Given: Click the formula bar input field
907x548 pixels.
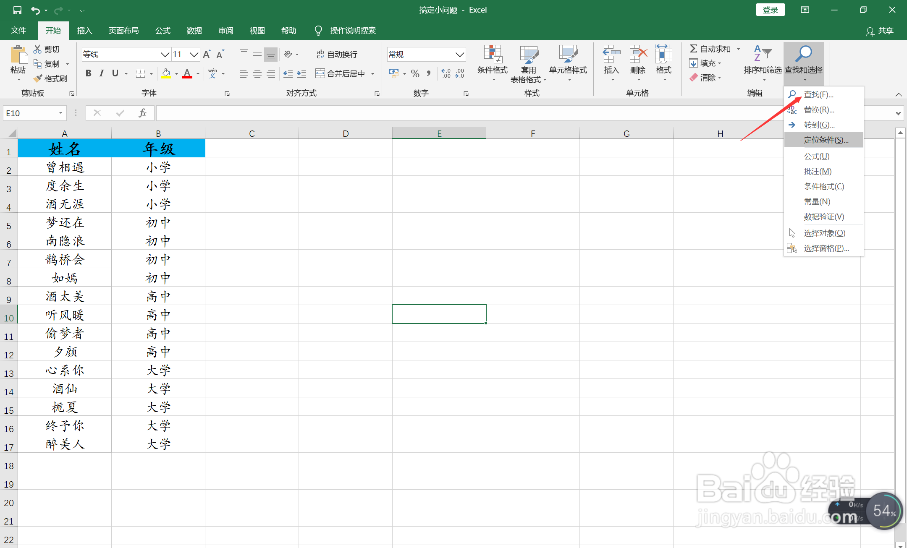Looking at the screenshot, I should tap(462, 113).
